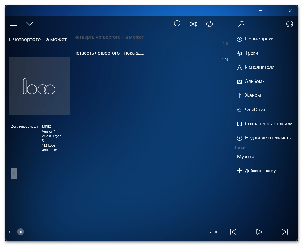Go to Треки list
Screen dimensions: 303x246
tap(251, 53)
